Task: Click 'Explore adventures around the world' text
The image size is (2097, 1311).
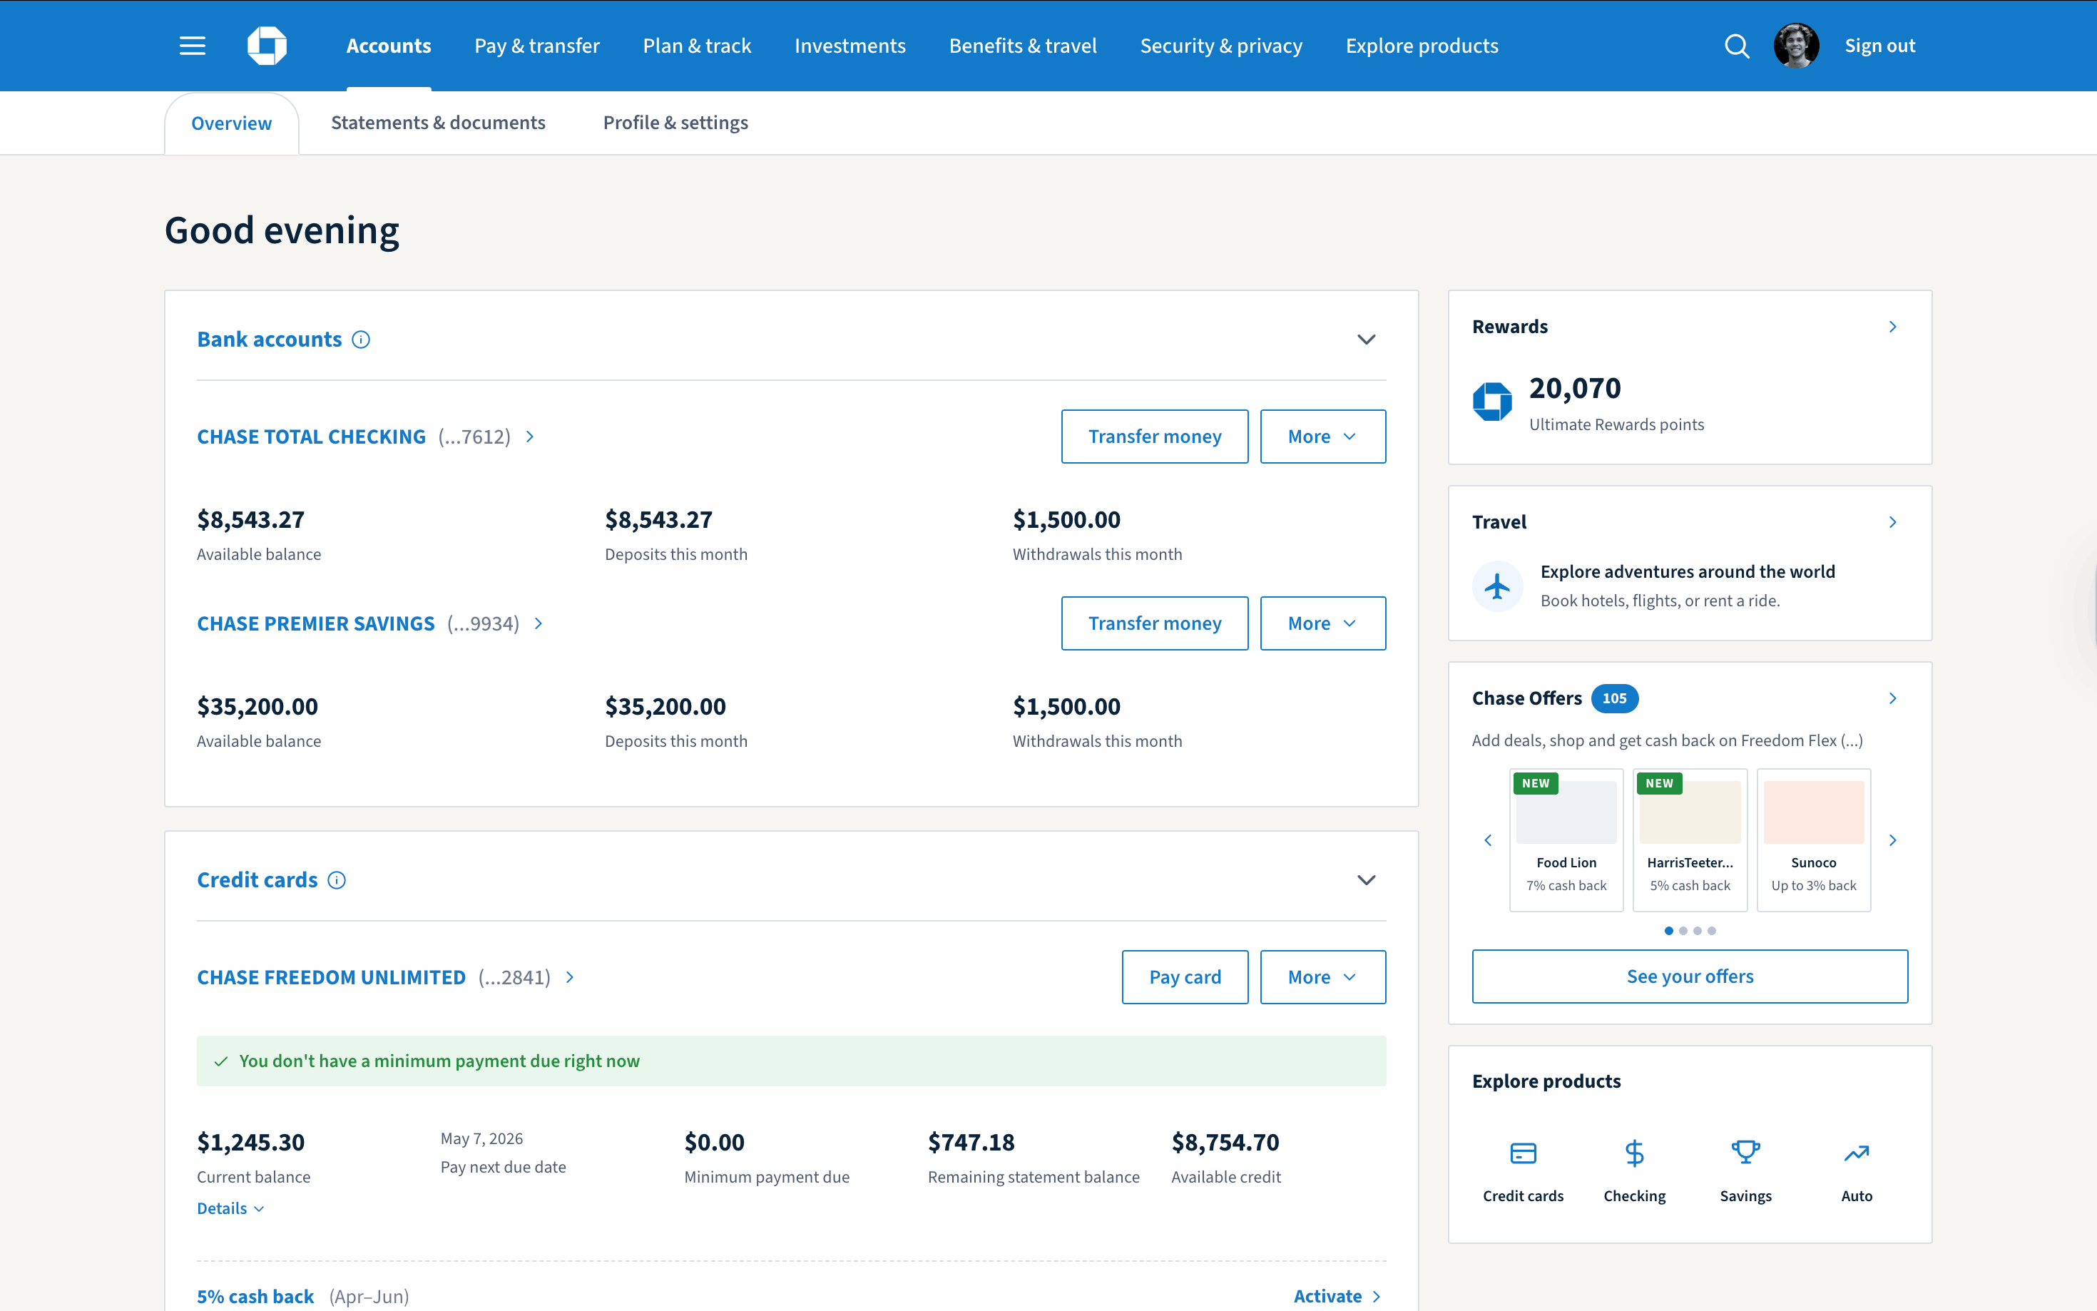Action: 1687,572
